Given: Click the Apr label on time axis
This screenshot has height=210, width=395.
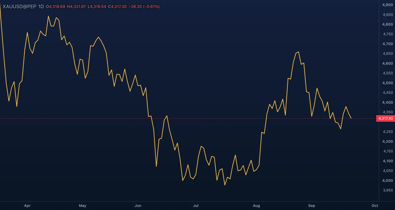Looking at the screenshot, I should click(x=27, y=206).
